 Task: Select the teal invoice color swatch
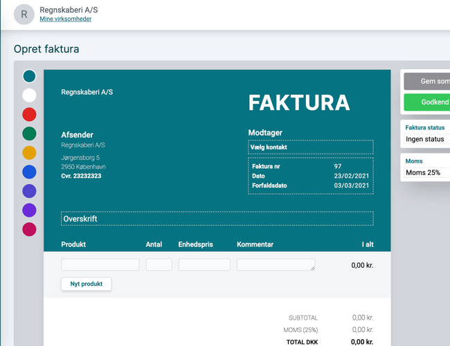pos(29,76)
